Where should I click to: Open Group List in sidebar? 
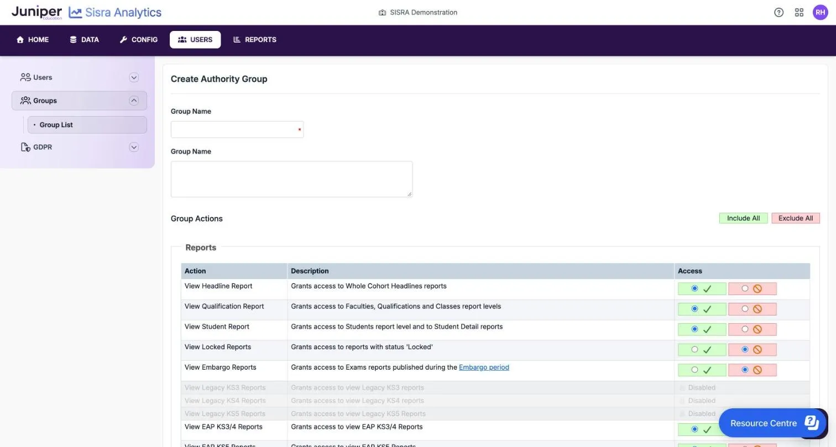tap(87, 125)
